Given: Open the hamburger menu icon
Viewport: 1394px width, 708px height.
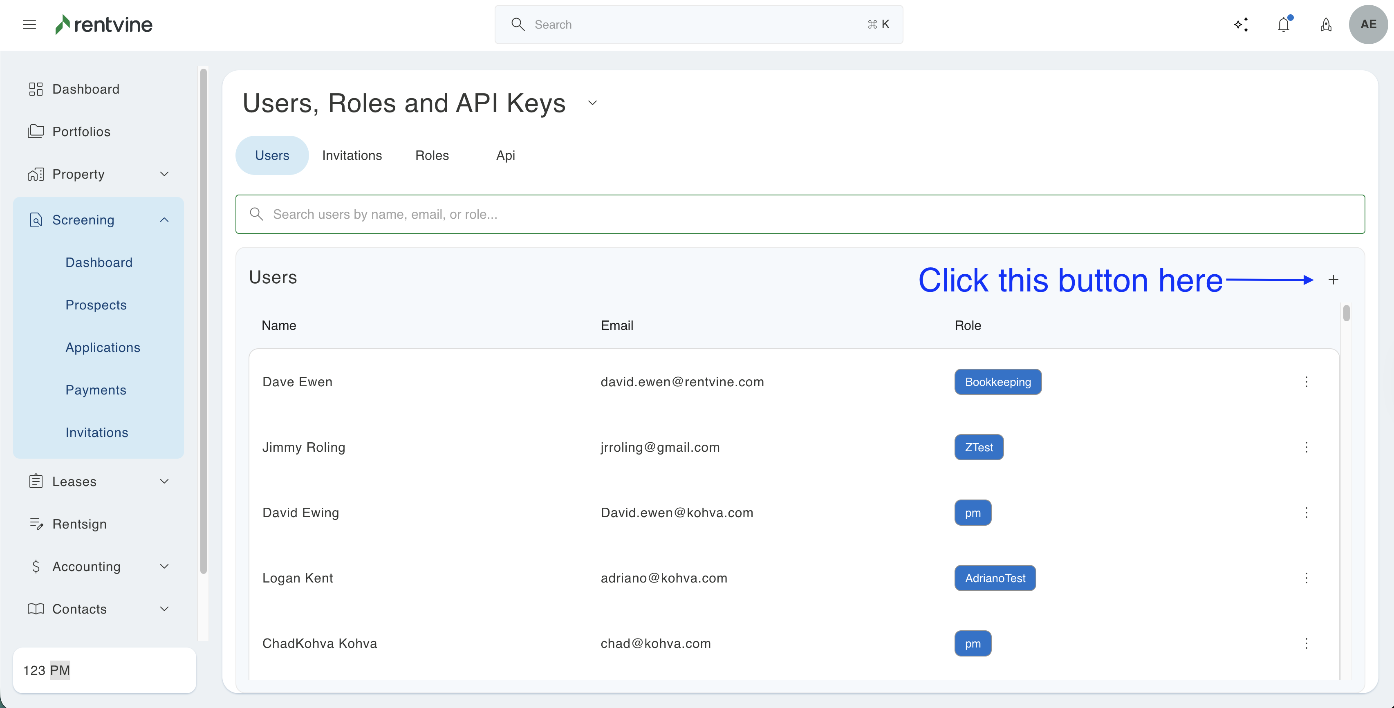Looking at the screenshot, I should [x=29, y=25].
